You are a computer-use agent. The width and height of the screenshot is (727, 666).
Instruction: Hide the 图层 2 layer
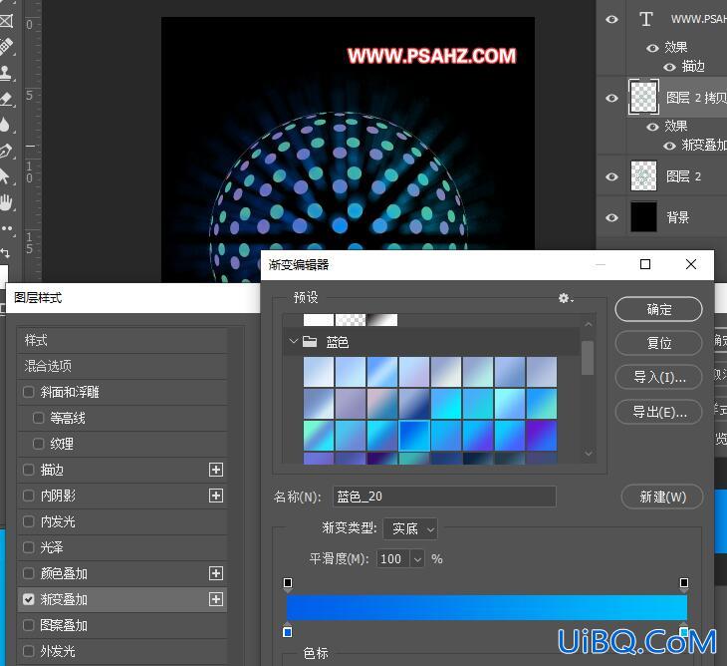[612, 176]
